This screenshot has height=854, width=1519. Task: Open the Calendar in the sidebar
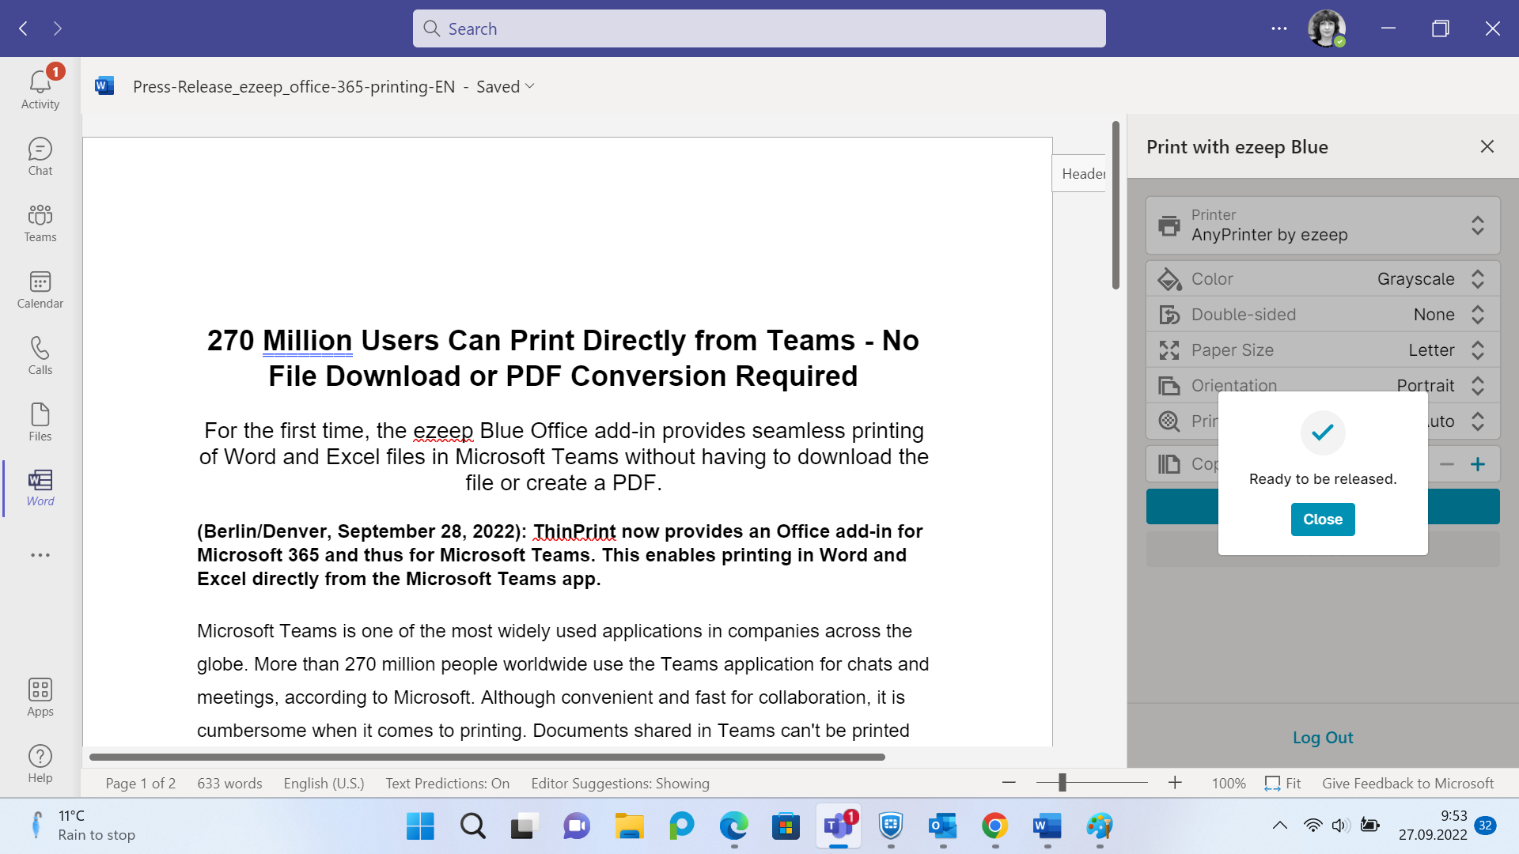pos(40,289)
